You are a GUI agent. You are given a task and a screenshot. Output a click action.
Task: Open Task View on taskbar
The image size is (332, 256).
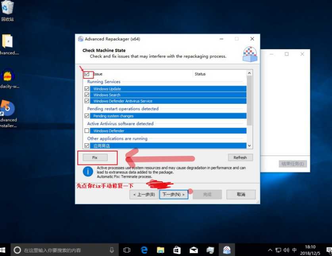click(127, 250)
